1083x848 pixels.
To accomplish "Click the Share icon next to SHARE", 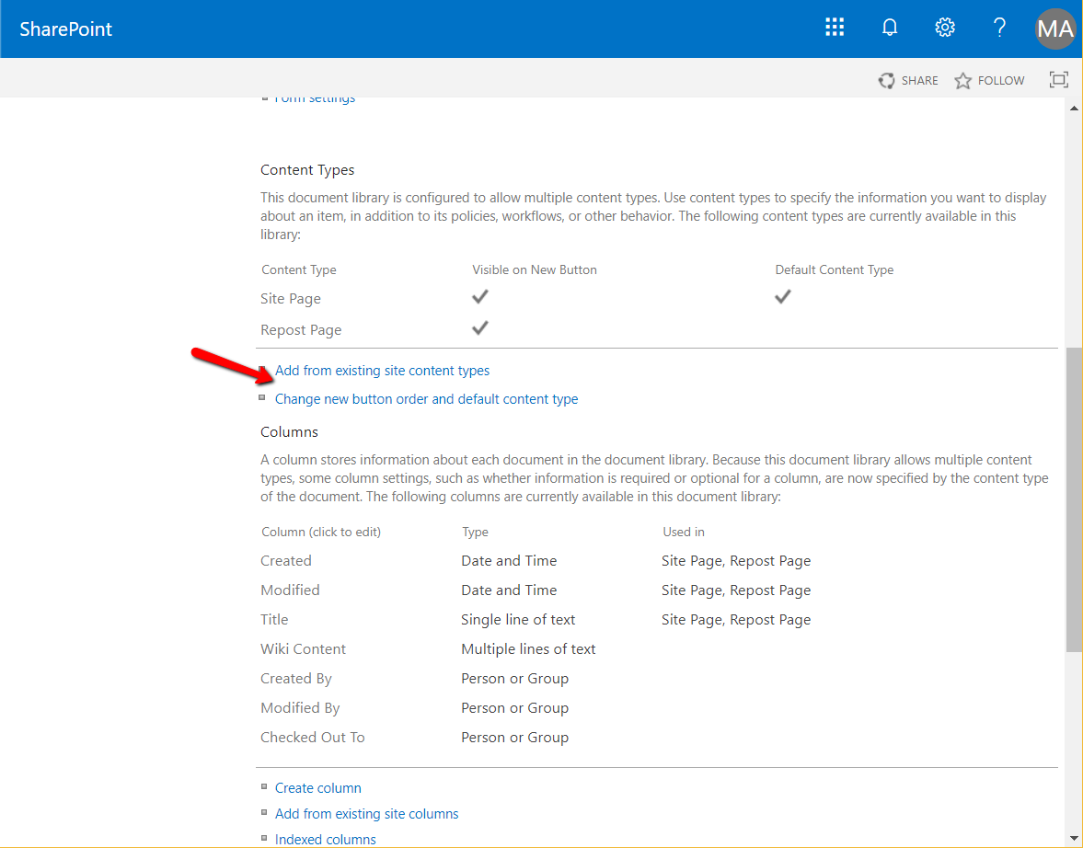I will pyautogui.click(x=886, y=80).
